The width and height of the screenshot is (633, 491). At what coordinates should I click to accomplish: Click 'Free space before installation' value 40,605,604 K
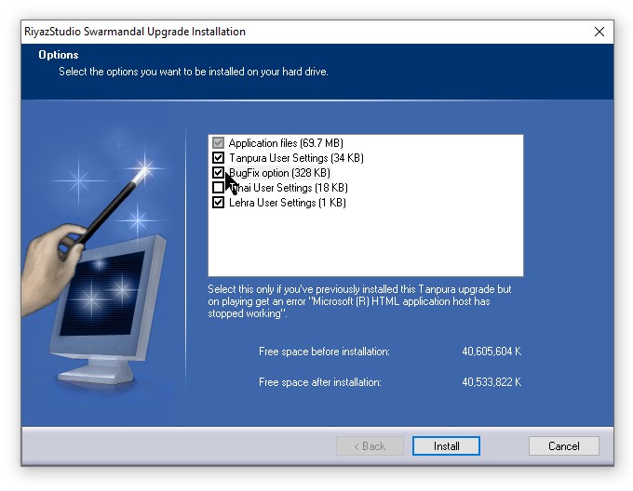pyautogui.click(x=492, y=352)
